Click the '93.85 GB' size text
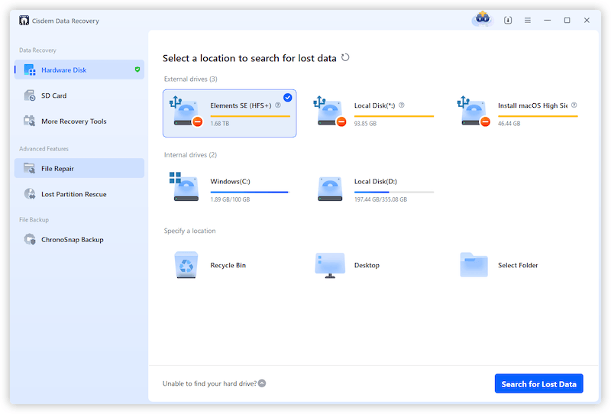The image size is (611, 414). [365, 124]
